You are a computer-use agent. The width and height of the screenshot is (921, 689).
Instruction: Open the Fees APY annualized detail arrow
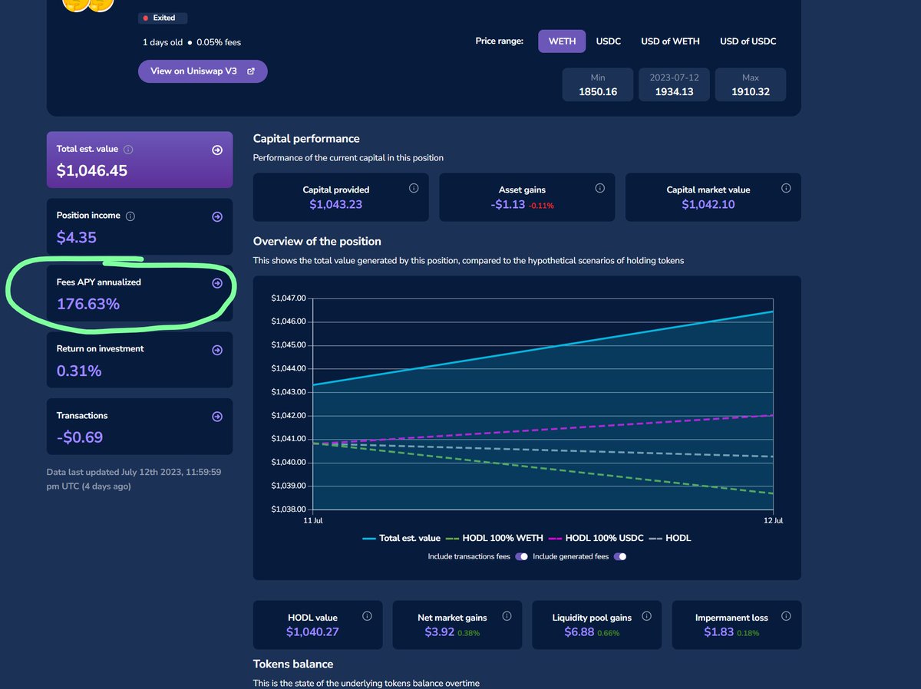[x=217, y=283]
